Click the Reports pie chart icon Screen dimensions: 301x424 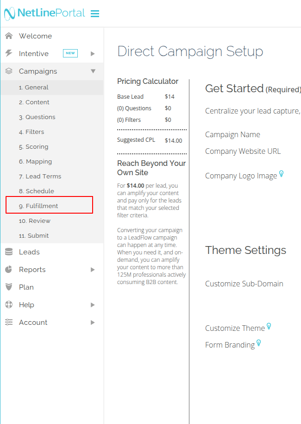pos(9,270)
